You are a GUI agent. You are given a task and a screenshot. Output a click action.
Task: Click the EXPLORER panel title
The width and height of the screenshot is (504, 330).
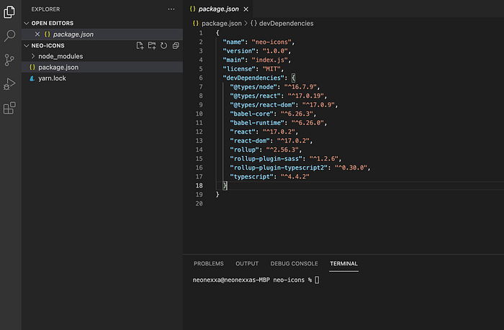coord(45,9)
